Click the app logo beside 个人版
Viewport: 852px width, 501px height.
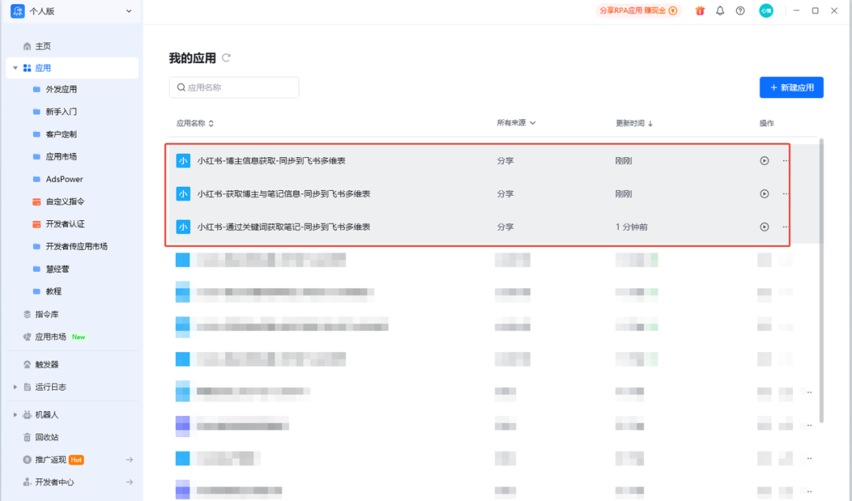tap(17, 11)
